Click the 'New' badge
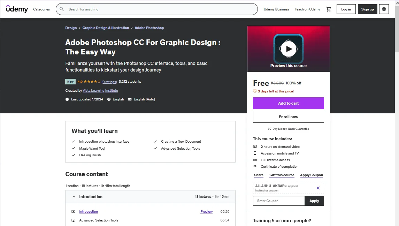 [x=70, y=82]
